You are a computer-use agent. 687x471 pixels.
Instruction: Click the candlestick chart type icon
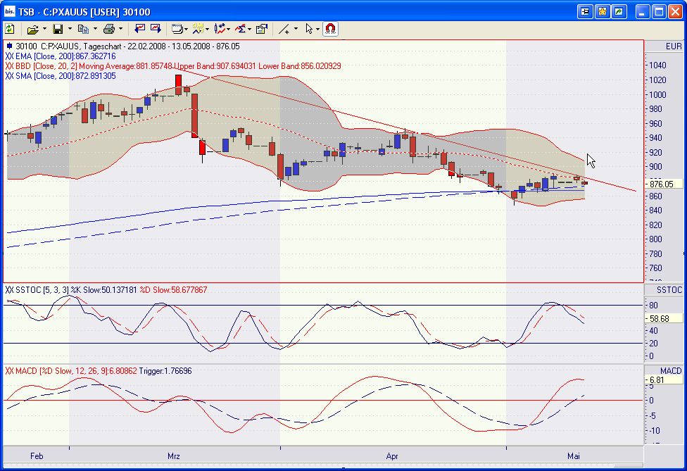[x=220, y=30]
